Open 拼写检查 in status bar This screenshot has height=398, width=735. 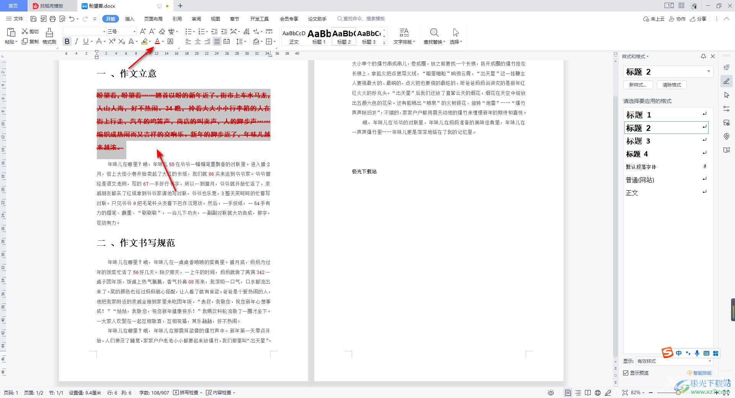[188, 393]
